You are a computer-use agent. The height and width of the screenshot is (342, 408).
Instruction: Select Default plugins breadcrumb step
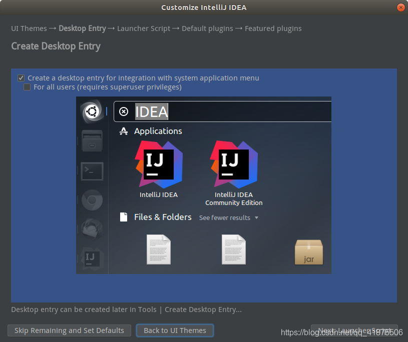tap(207, 28)
